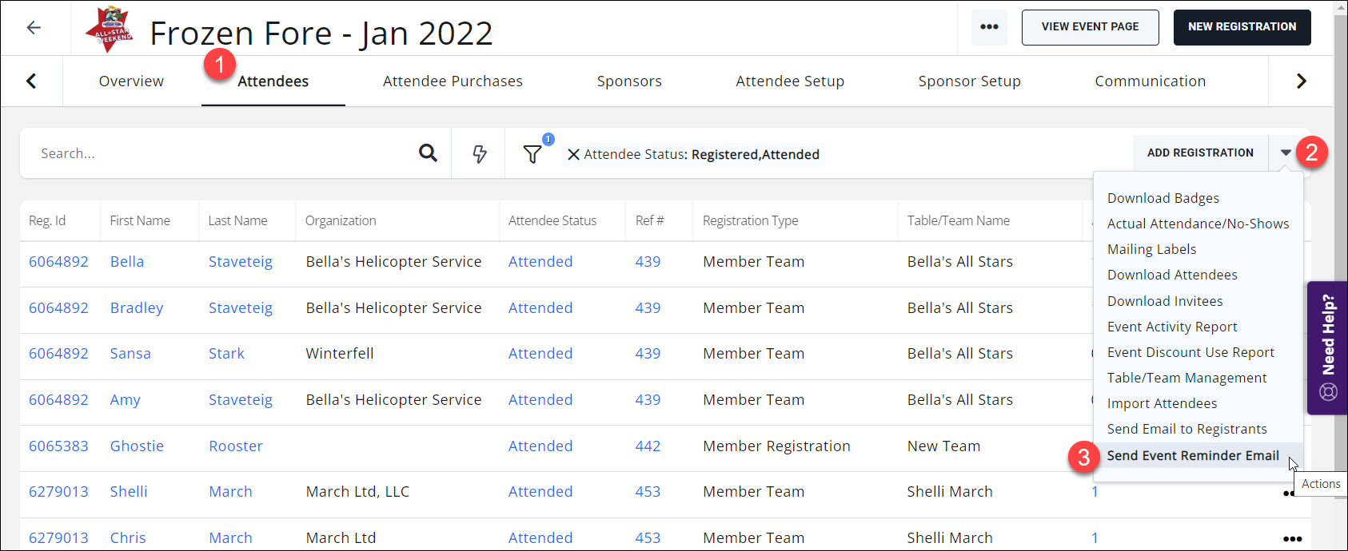
Task: Click the search magnifier icon
Action: click(x=428, y=153)
